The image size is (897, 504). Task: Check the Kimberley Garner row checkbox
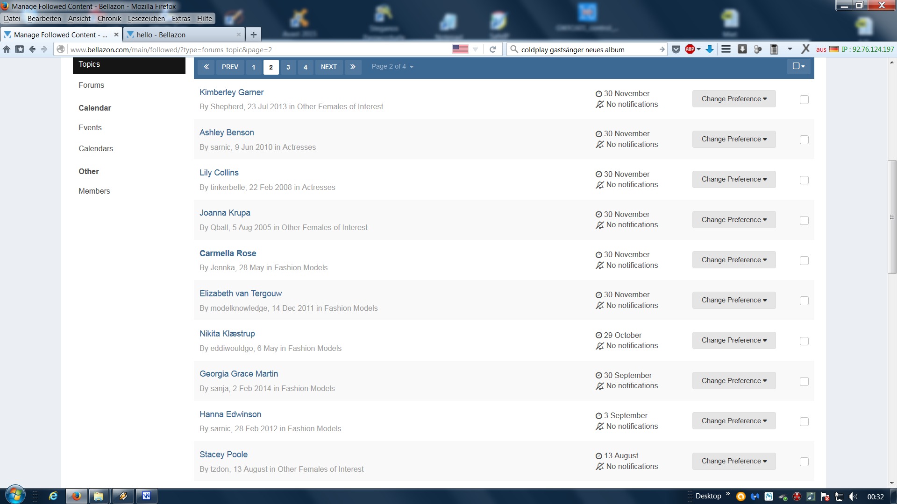pyautogui.click(x=804, y=99)
